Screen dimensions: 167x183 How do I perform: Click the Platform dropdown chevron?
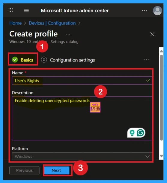[148, 156]
